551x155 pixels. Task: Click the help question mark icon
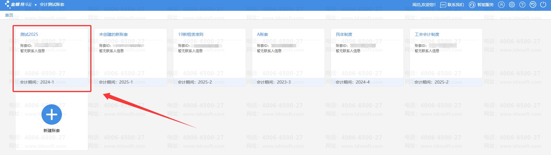[522, 5]
